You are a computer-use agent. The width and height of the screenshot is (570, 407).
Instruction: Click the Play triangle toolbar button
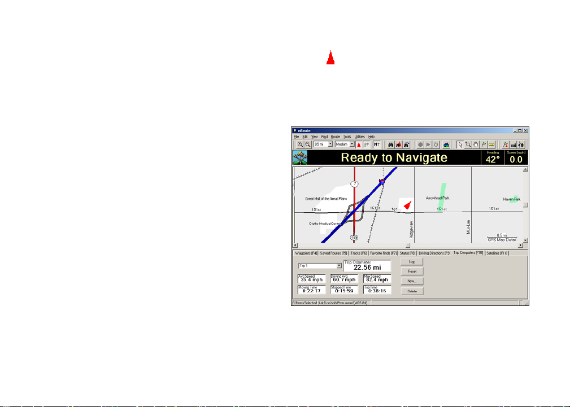coord(428,145)
